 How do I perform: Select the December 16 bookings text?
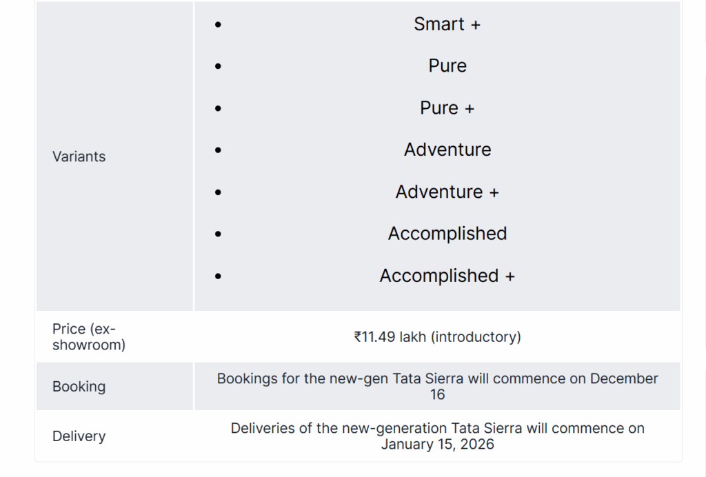coord(437,386)
